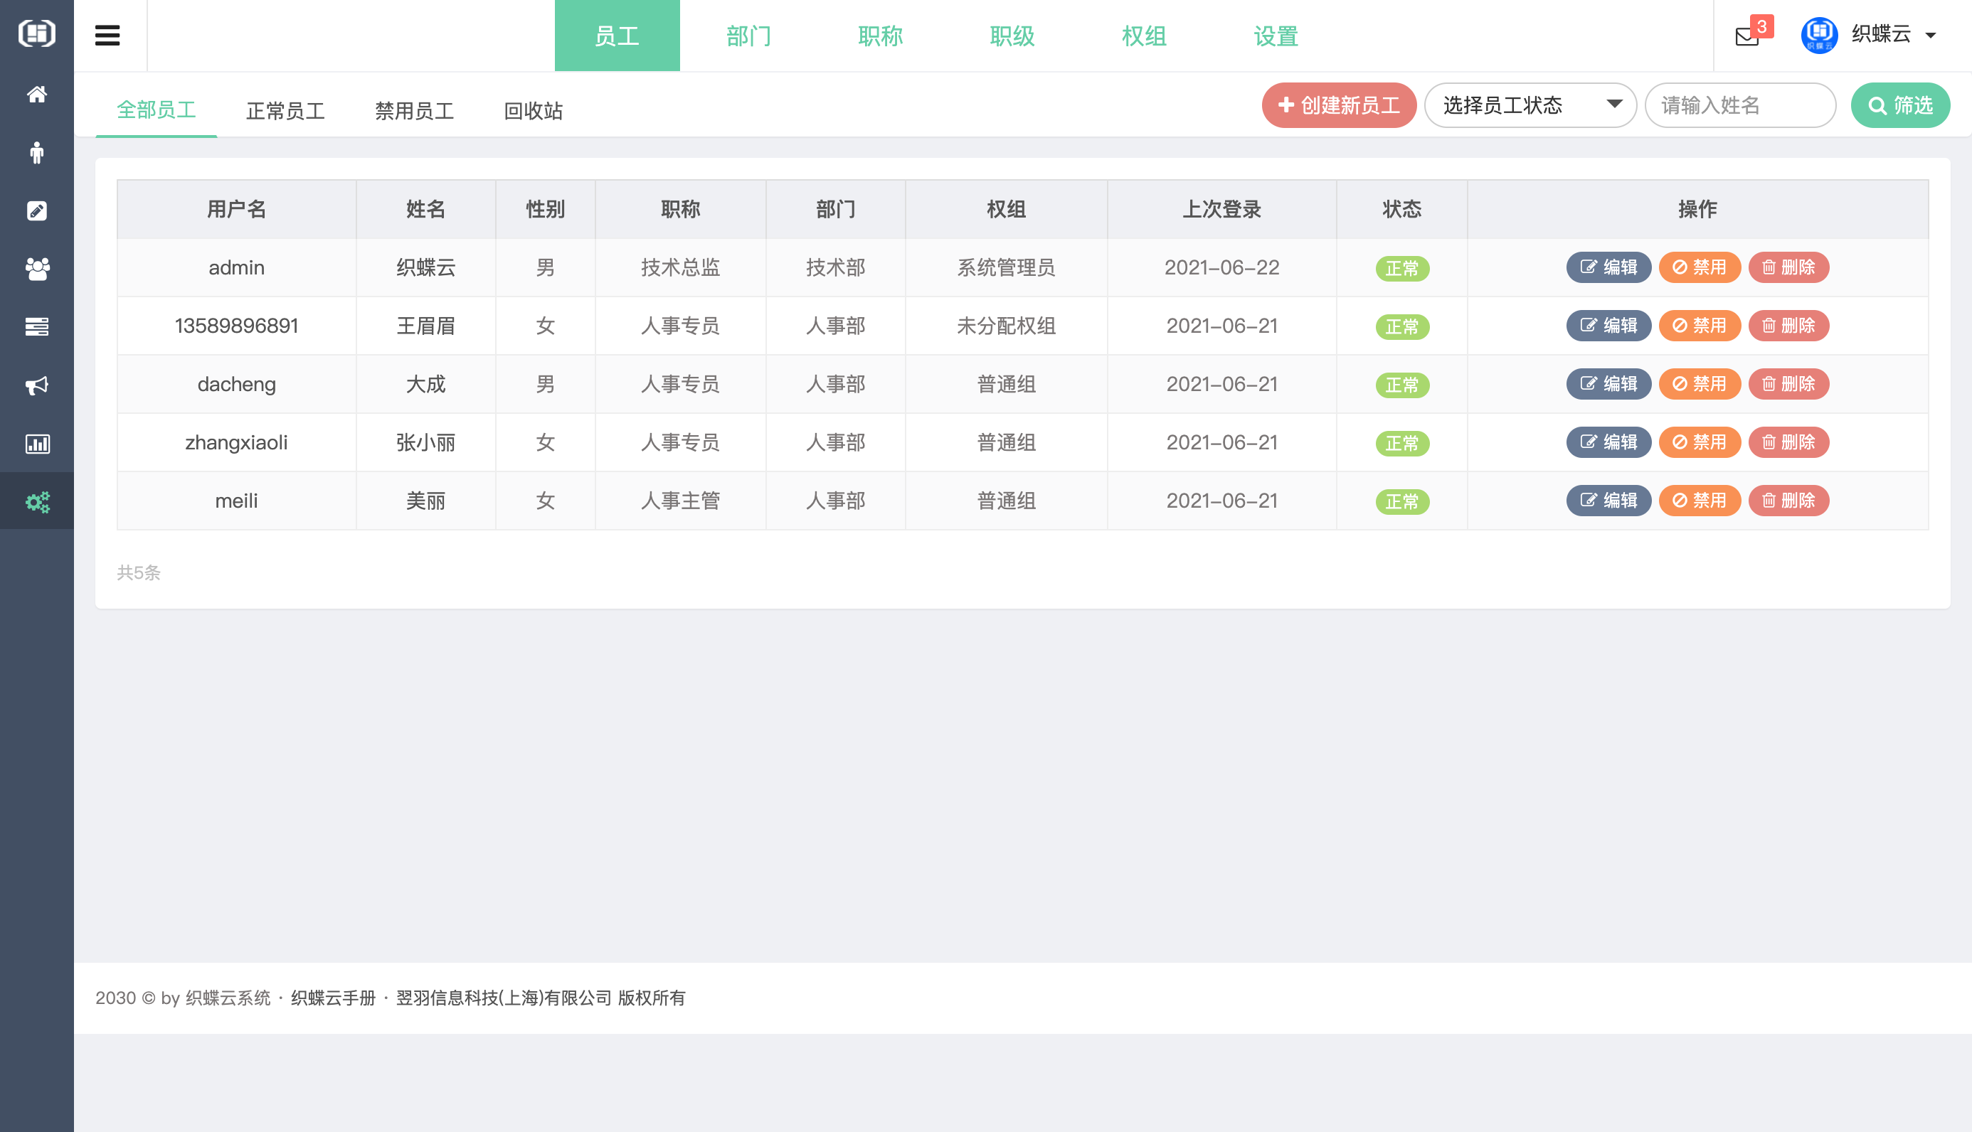Select the person icon in the sidebar
The image size is (1972, 1132).
point(36,152)
